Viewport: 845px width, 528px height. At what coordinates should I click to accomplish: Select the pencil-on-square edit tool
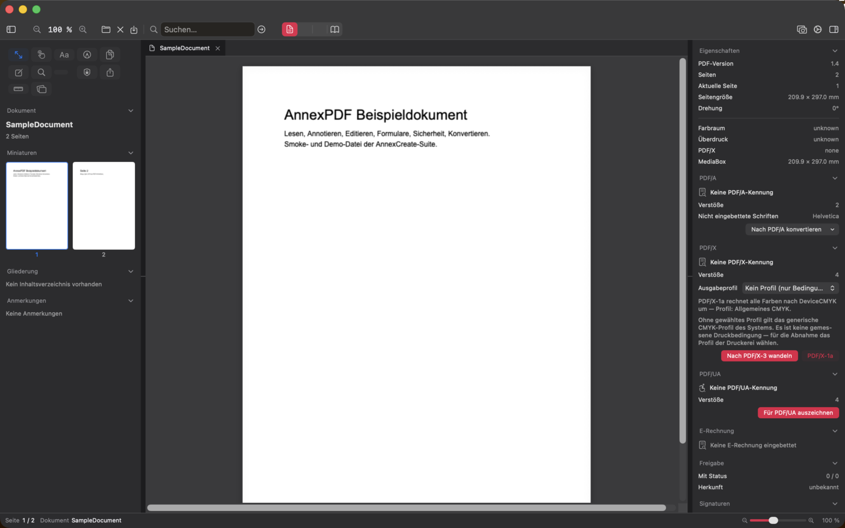point(19,73)
